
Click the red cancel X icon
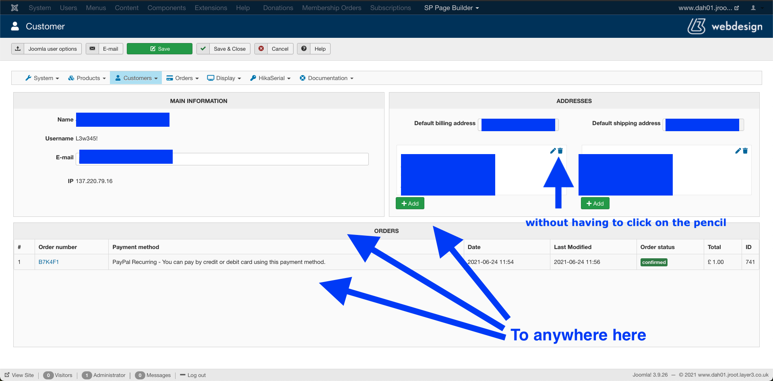tap(261, 49)
